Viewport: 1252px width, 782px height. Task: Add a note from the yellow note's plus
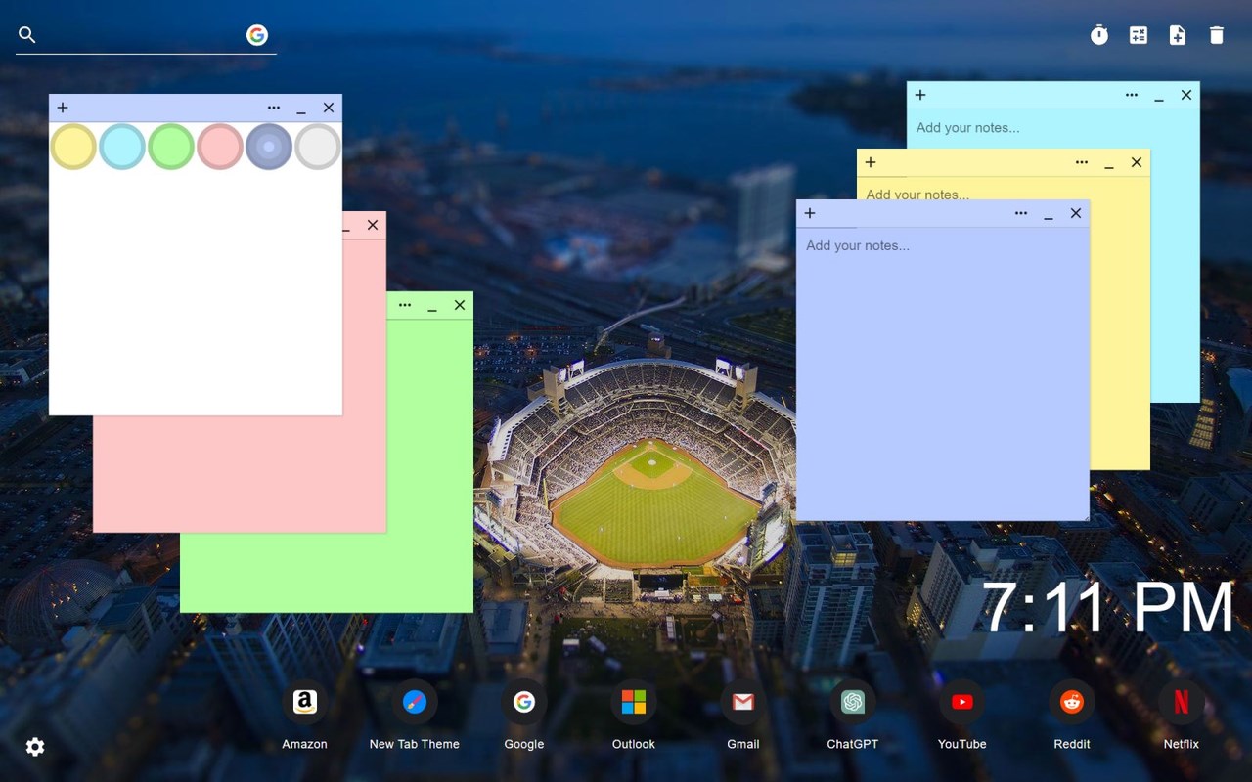(x=871, y=162)
